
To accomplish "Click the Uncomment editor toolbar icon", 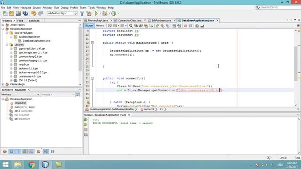I will [x=202, y=26].
